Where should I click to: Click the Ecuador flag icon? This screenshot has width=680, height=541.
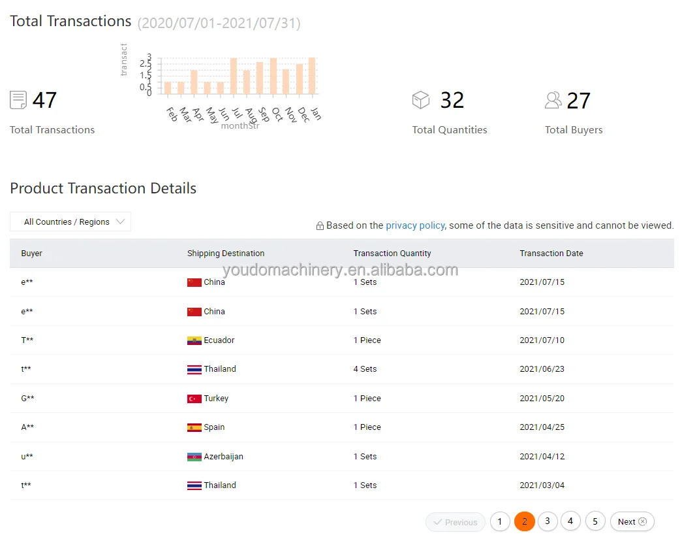[194, 340]
